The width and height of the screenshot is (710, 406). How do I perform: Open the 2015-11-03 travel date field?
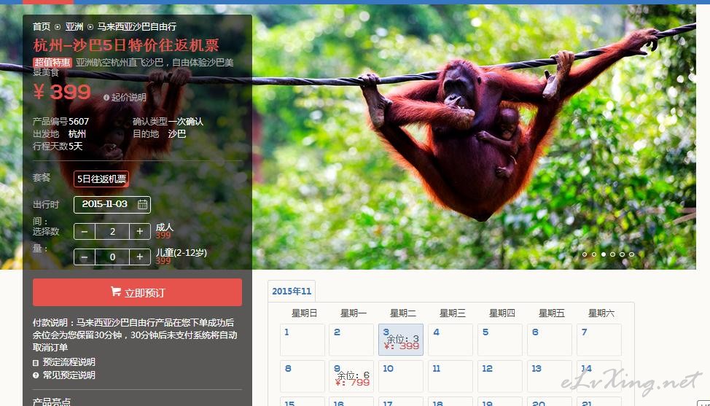pyautogui.click(x=112, y=204)
